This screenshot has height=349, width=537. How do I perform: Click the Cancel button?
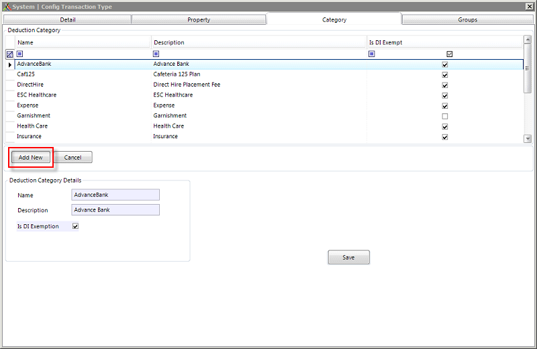click(x=73, y=158)
